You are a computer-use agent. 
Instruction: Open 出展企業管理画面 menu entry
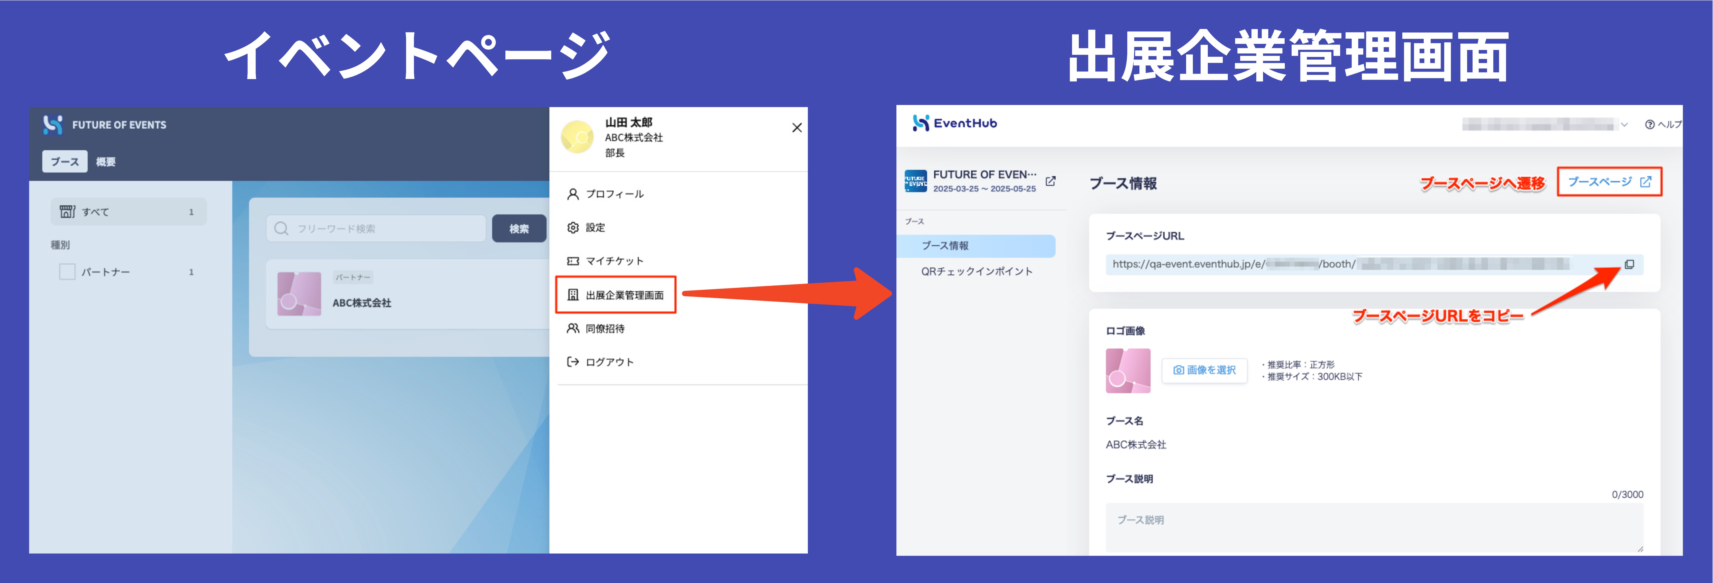pos(615,295)
